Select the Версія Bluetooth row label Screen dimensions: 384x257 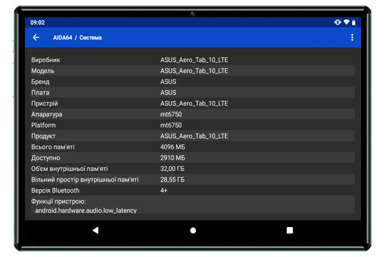pos(55,191)
